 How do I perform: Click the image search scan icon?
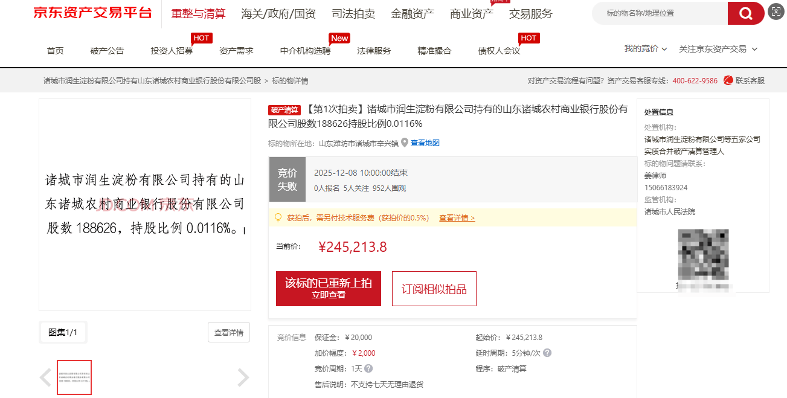[x=776, y=12]
